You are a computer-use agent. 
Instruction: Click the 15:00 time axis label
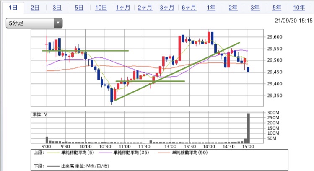(248, 146)
